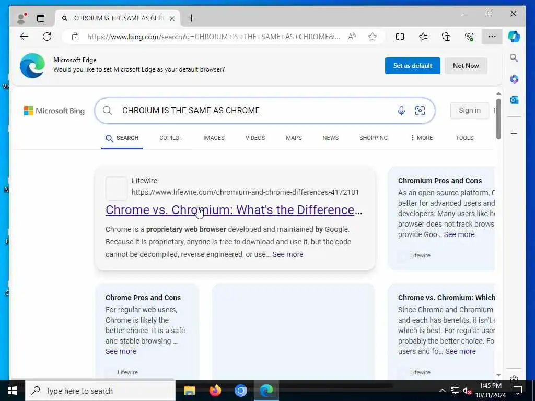Viewport: 535px width, 401px height.
Task: Open Collections panel
Action: (446, 37)
